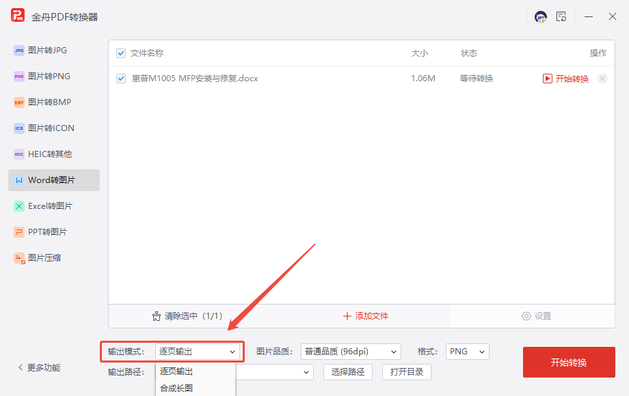Click the 1.06M size value
The image size is (629, 396).
click(x=423, y=79)
